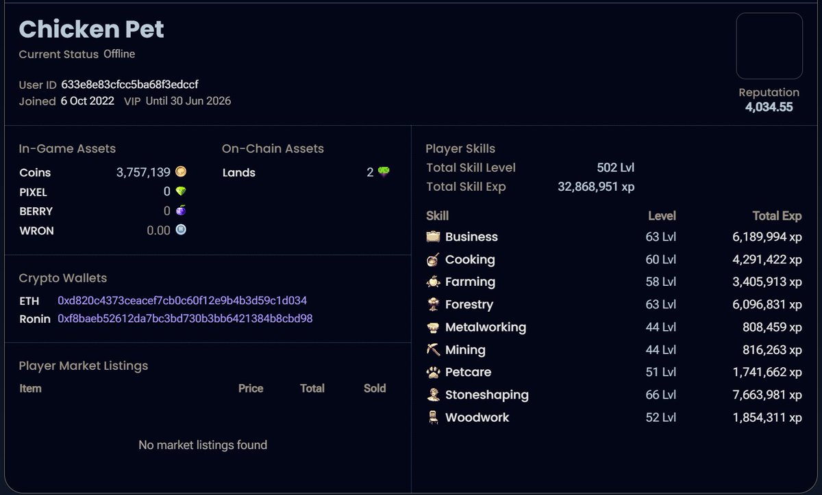Click the Stoneshaping skill icon

(433, 394)
